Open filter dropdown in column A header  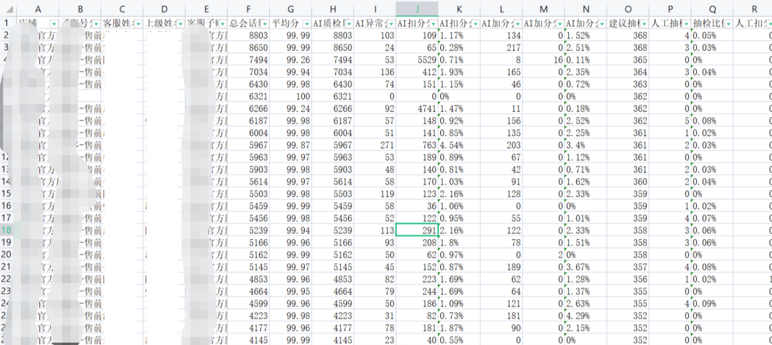54,24
